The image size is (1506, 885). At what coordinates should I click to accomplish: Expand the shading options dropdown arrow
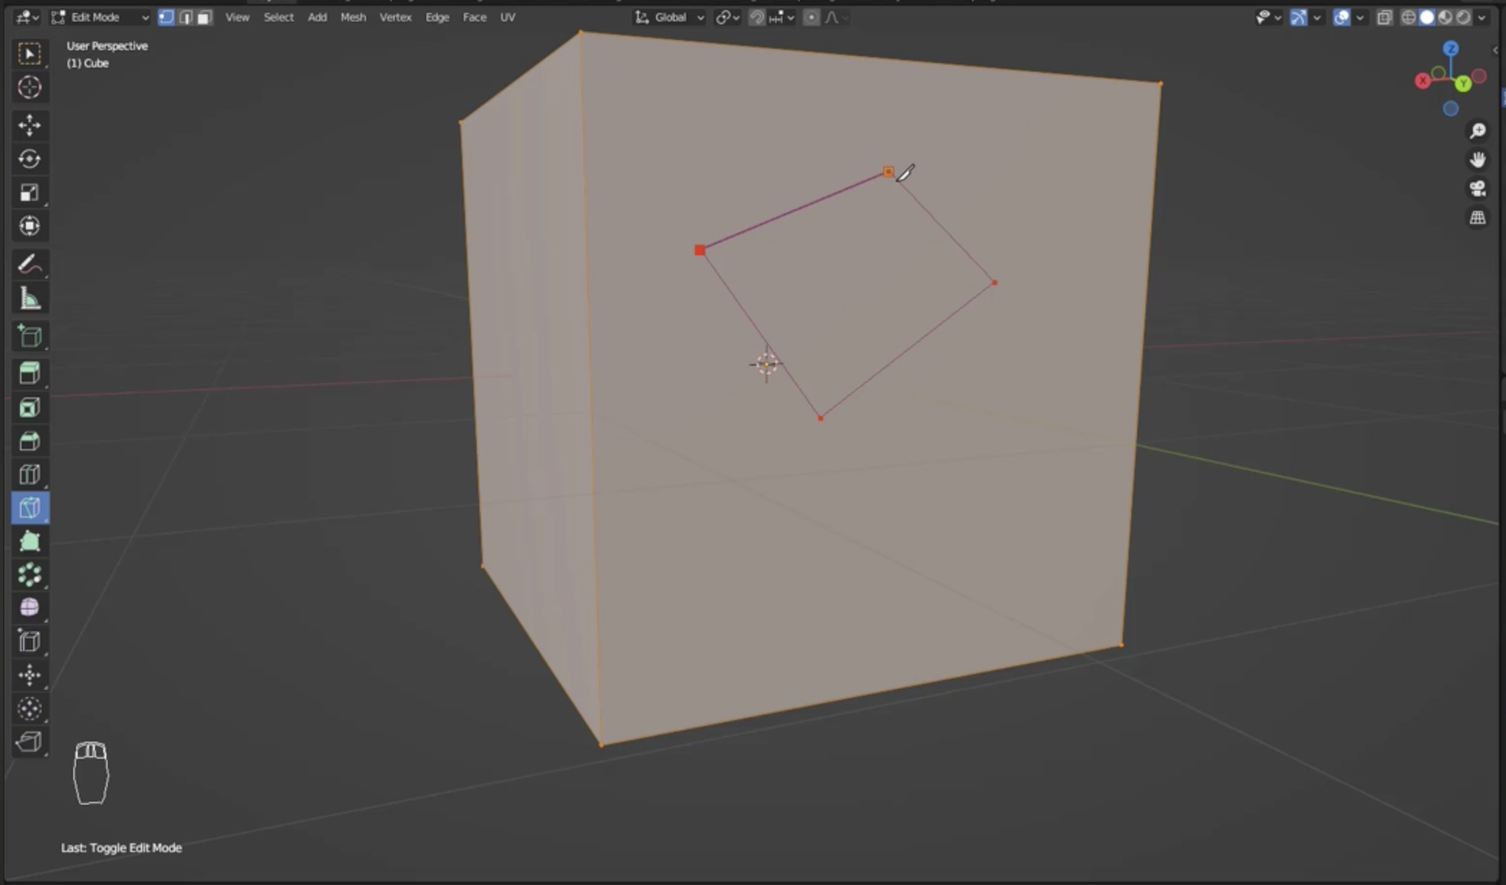click(1482, 17)
